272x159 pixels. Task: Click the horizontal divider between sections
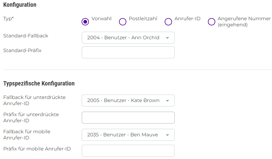(137, 70)
